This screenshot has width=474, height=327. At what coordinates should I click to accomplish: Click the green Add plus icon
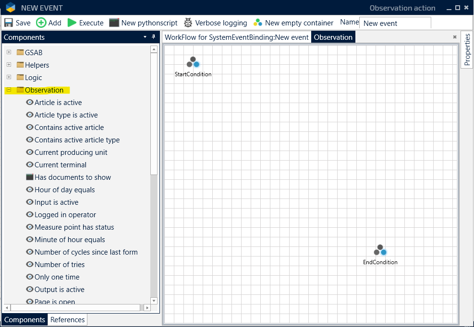tap(41, 23)
